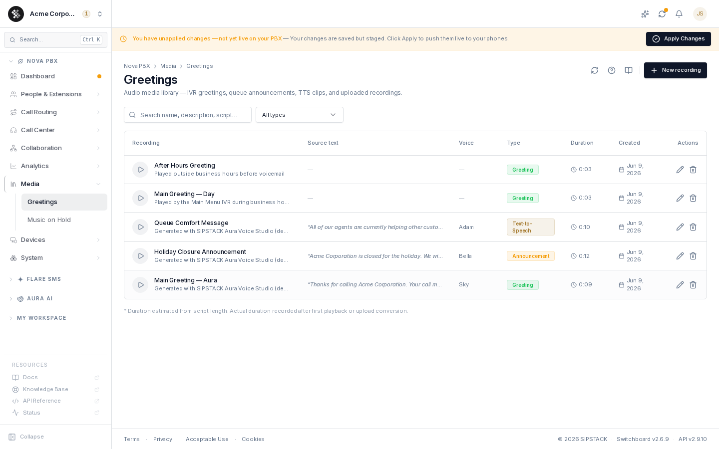Image resolution: width=719 pixels, height=449 pixels.
Task: Click the Announcement type badge
Action: pyautogui.click(x=531, y=256)
